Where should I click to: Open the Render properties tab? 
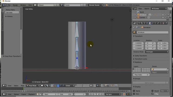click(139, 23)
